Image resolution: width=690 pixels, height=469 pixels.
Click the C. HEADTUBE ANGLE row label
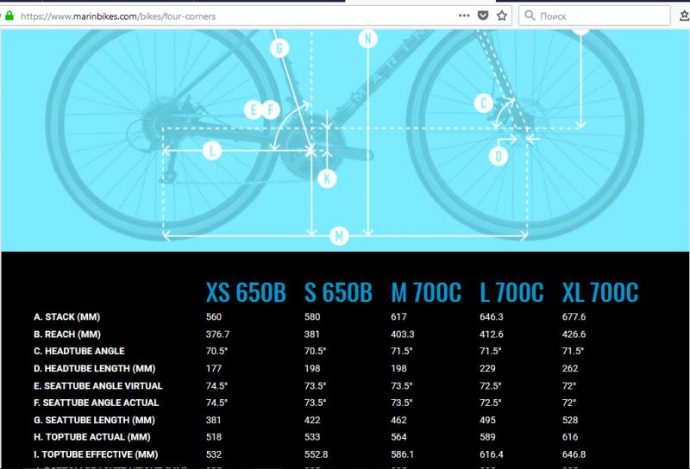78,351
